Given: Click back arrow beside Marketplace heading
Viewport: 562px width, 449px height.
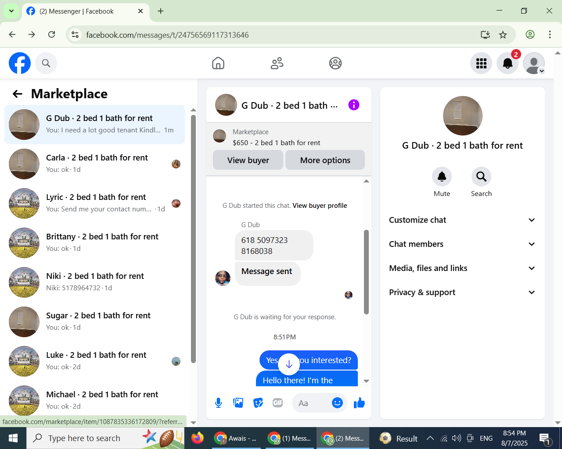Looking at the screenshot, I should tap(18, 94).
